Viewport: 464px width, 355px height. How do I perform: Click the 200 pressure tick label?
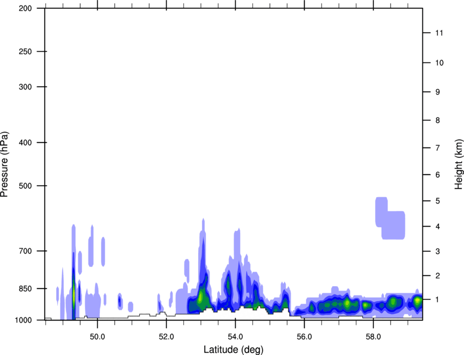[x=26, y=8]
